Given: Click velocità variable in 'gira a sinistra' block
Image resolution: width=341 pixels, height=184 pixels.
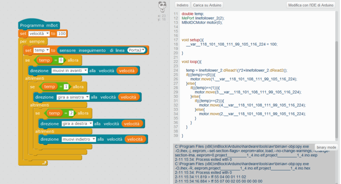Looking at the screenshot, I should point(129,97).
